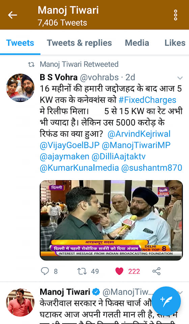Viewport: 189px width, 324px height.
Task: Tap the verified badge next to Manoj Tiwari
Action: (x=96, y=292)
